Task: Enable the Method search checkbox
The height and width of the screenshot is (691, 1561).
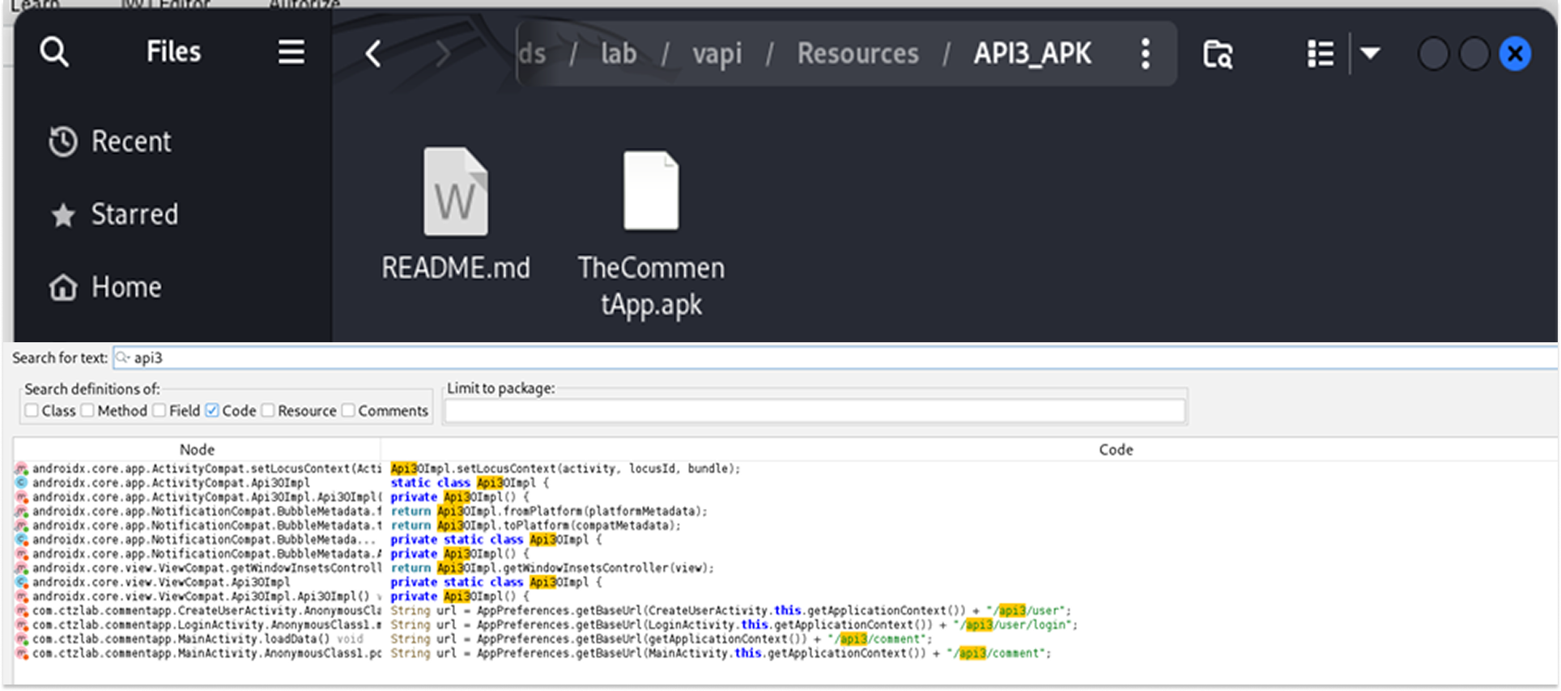Action: pos(87,410)
